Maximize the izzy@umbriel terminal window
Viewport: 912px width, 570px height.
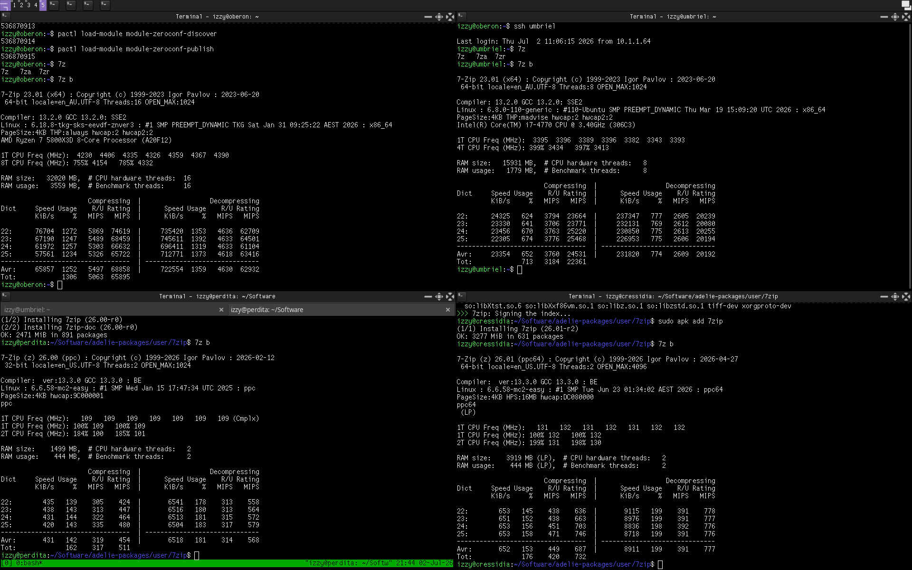tap(895, 17)
